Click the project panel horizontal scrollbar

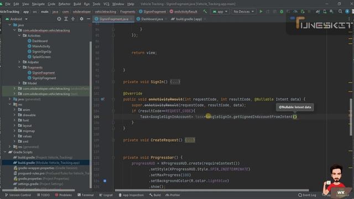click(x=38, y=190)
